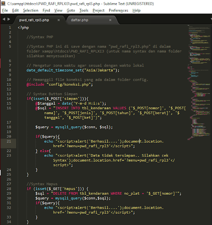Click '// Mengatur zona waktu' comment line
This screenshot has width=212, height=225.
pyautogui.click(x=85, y=65)
